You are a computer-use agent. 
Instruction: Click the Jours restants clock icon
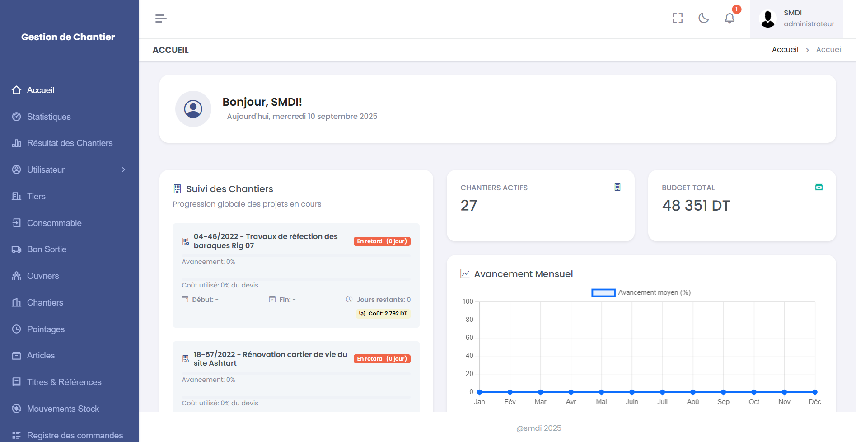point(349,299)
